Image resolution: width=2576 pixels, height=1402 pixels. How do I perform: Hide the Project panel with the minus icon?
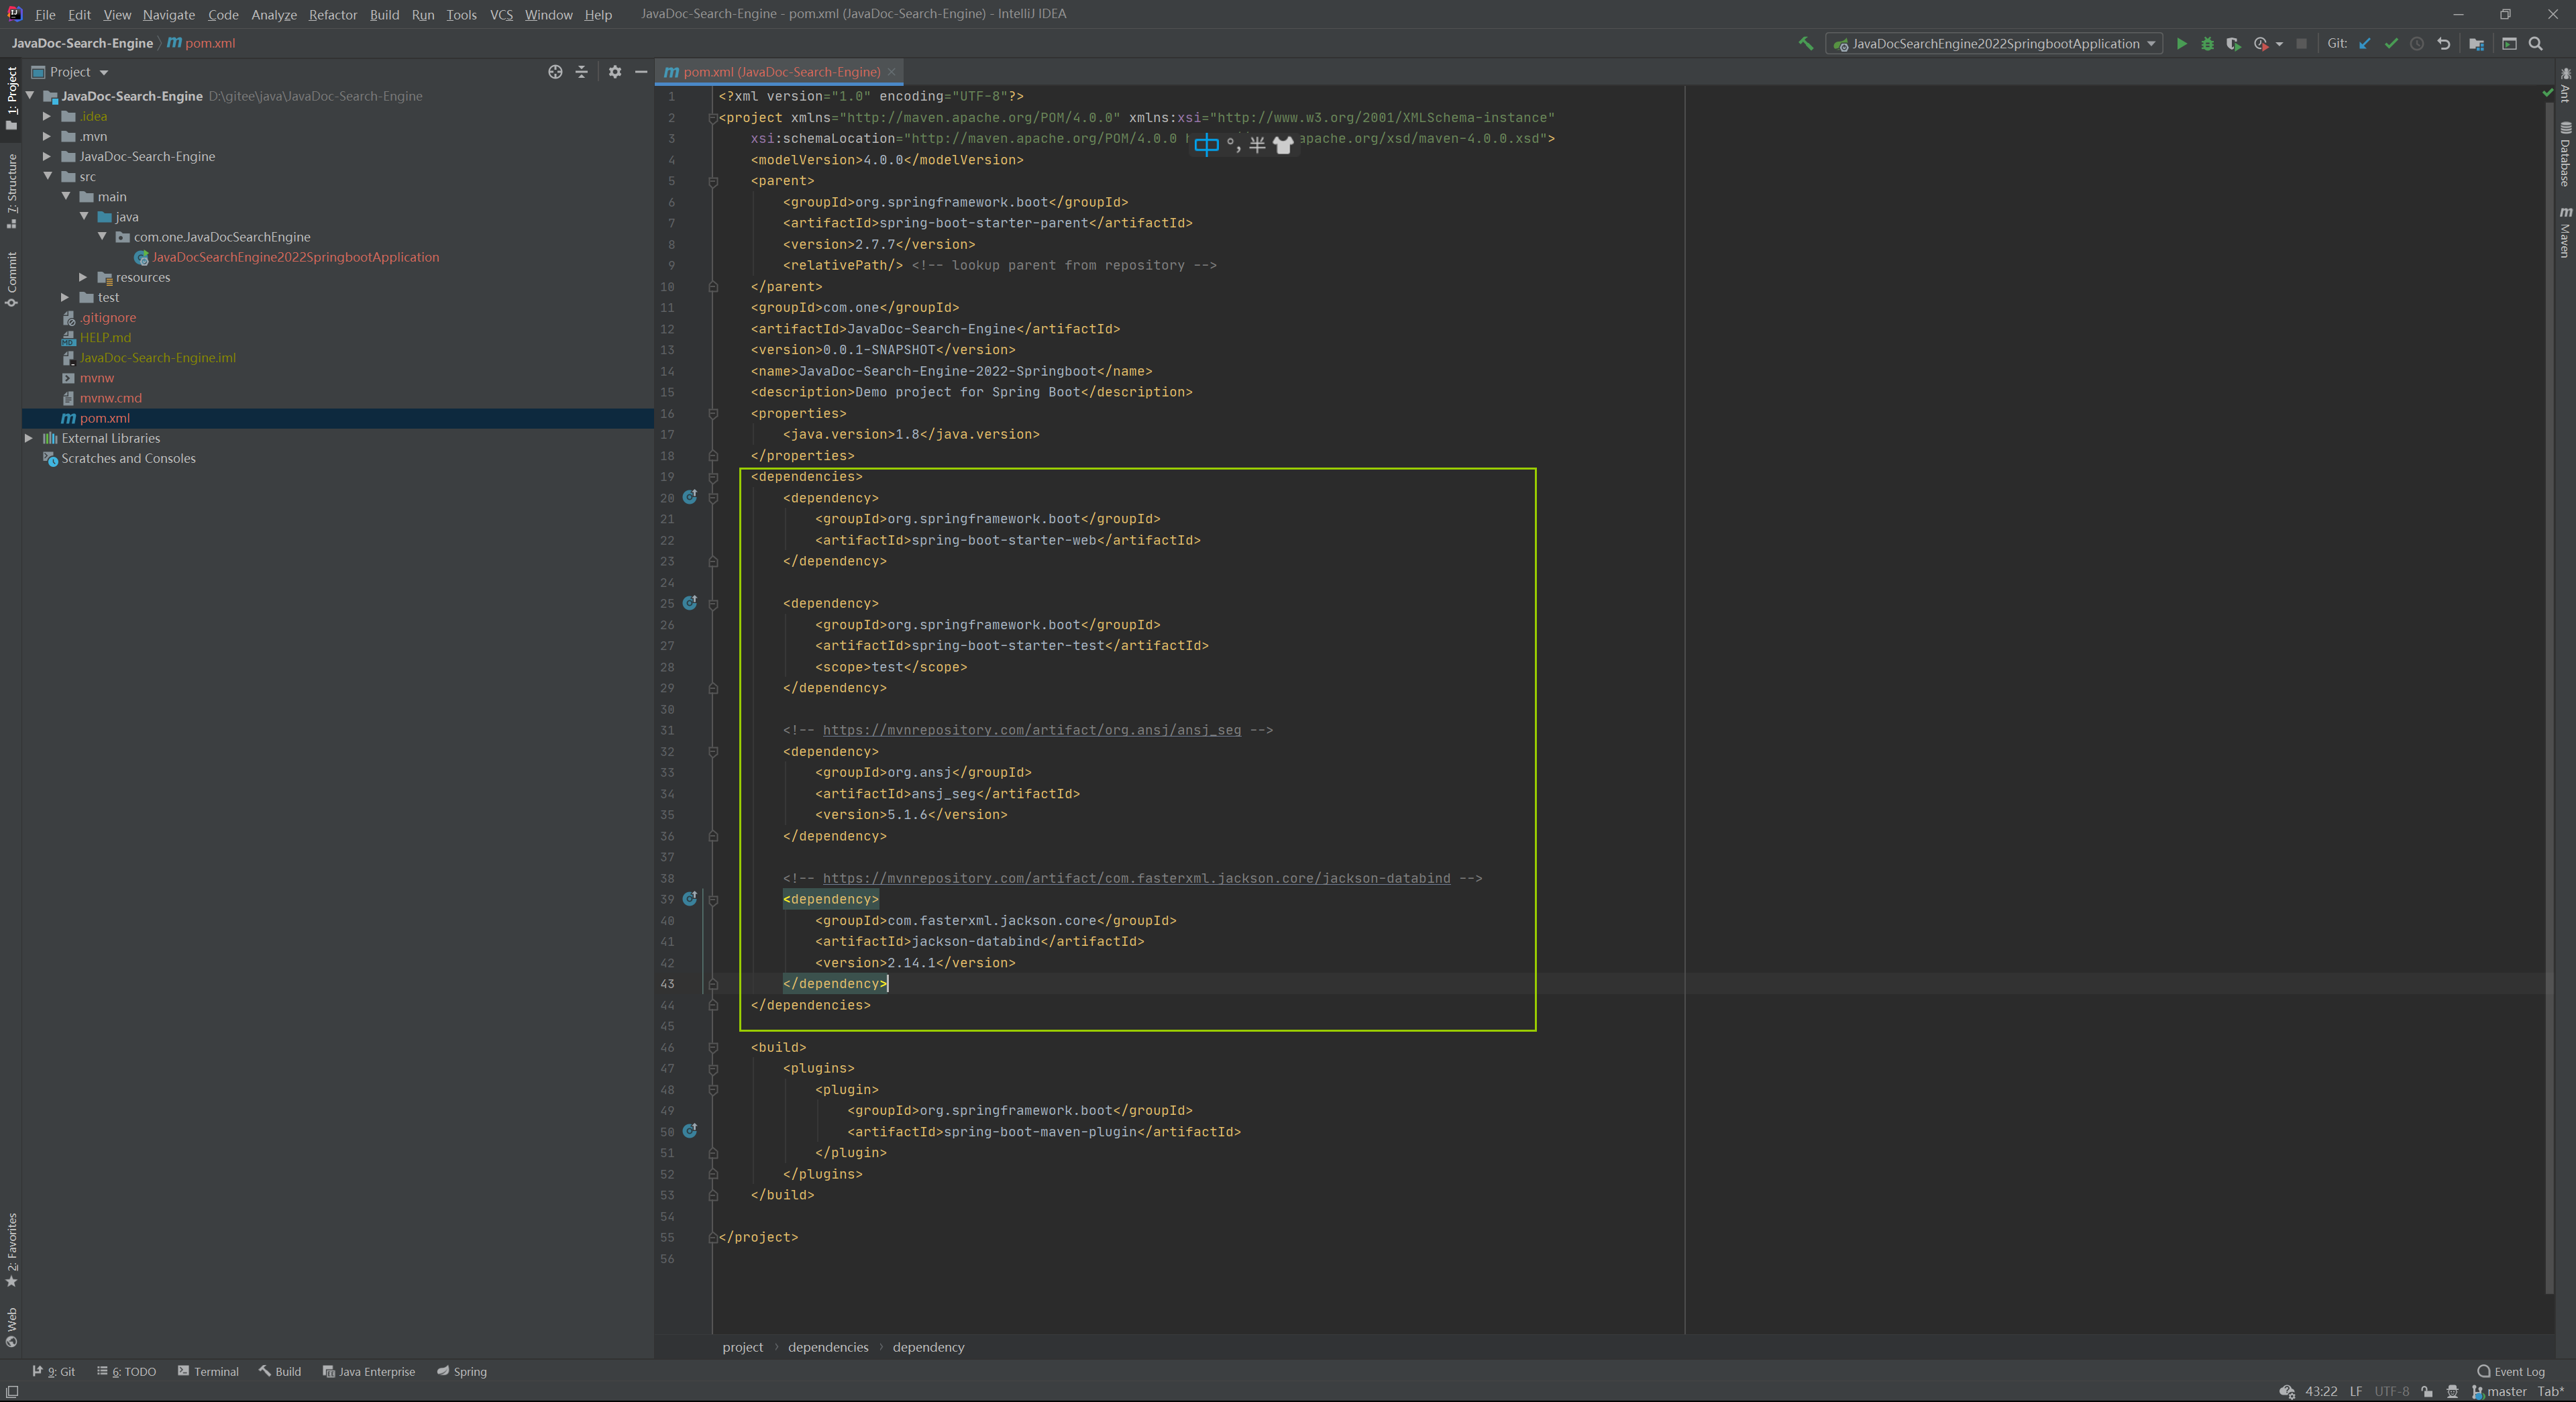[641, 72]
